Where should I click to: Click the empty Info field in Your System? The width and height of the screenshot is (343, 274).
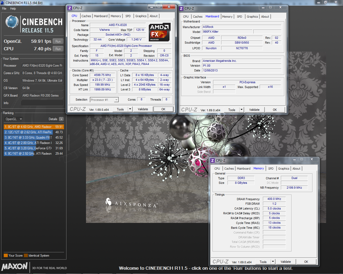42,103
